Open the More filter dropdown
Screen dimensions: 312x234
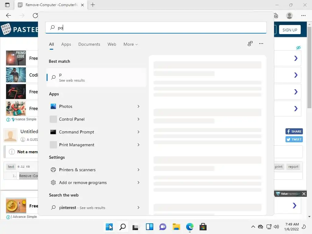click(x=130, y=44)
